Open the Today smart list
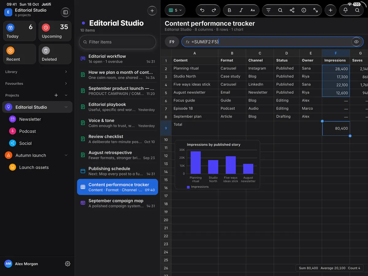This screenshot has height=276, width=368. point(19,31)
